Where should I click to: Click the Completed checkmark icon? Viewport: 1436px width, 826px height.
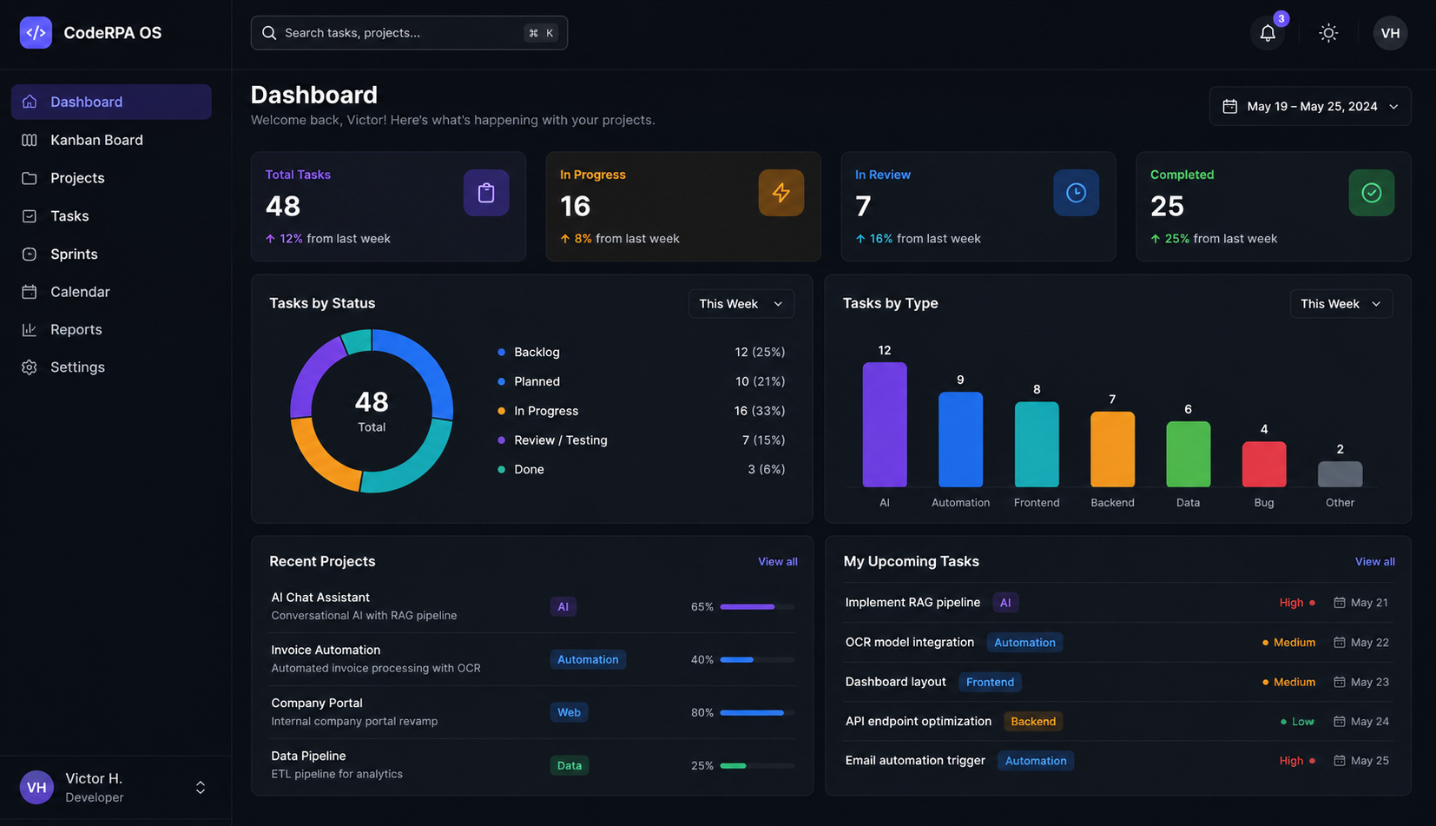[1372, 193]
